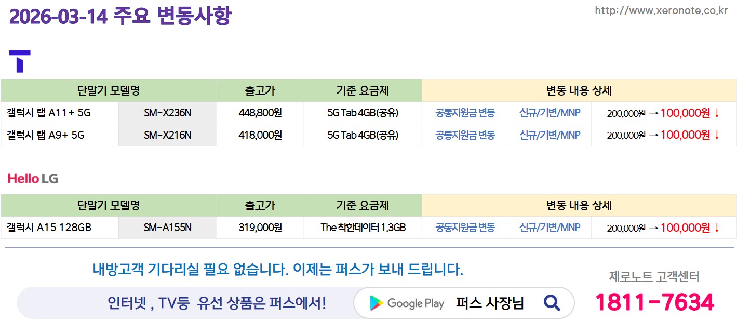Click the Google Play logo icon
The image size is (737, 320).
[x=377, y=303]
